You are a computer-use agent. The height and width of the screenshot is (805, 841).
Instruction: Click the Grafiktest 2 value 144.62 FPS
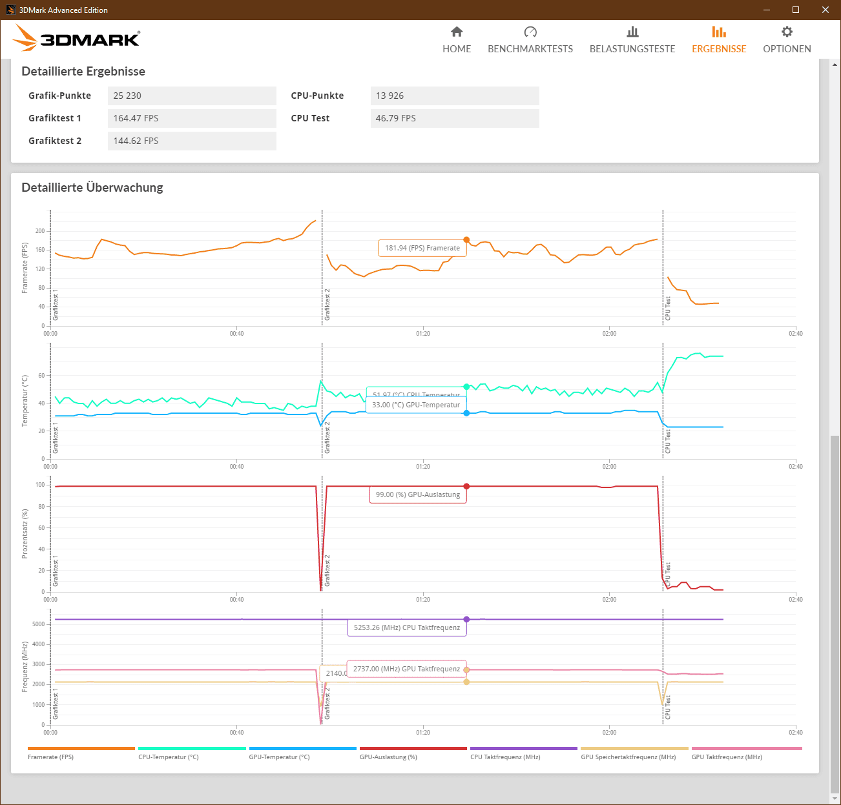pyautogui.click(x=192, y=141)
